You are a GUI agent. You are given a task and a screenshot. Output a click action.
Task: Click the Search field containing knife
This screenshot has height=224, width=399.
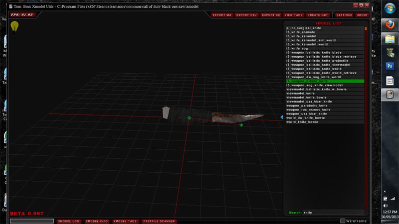point(333,213)
